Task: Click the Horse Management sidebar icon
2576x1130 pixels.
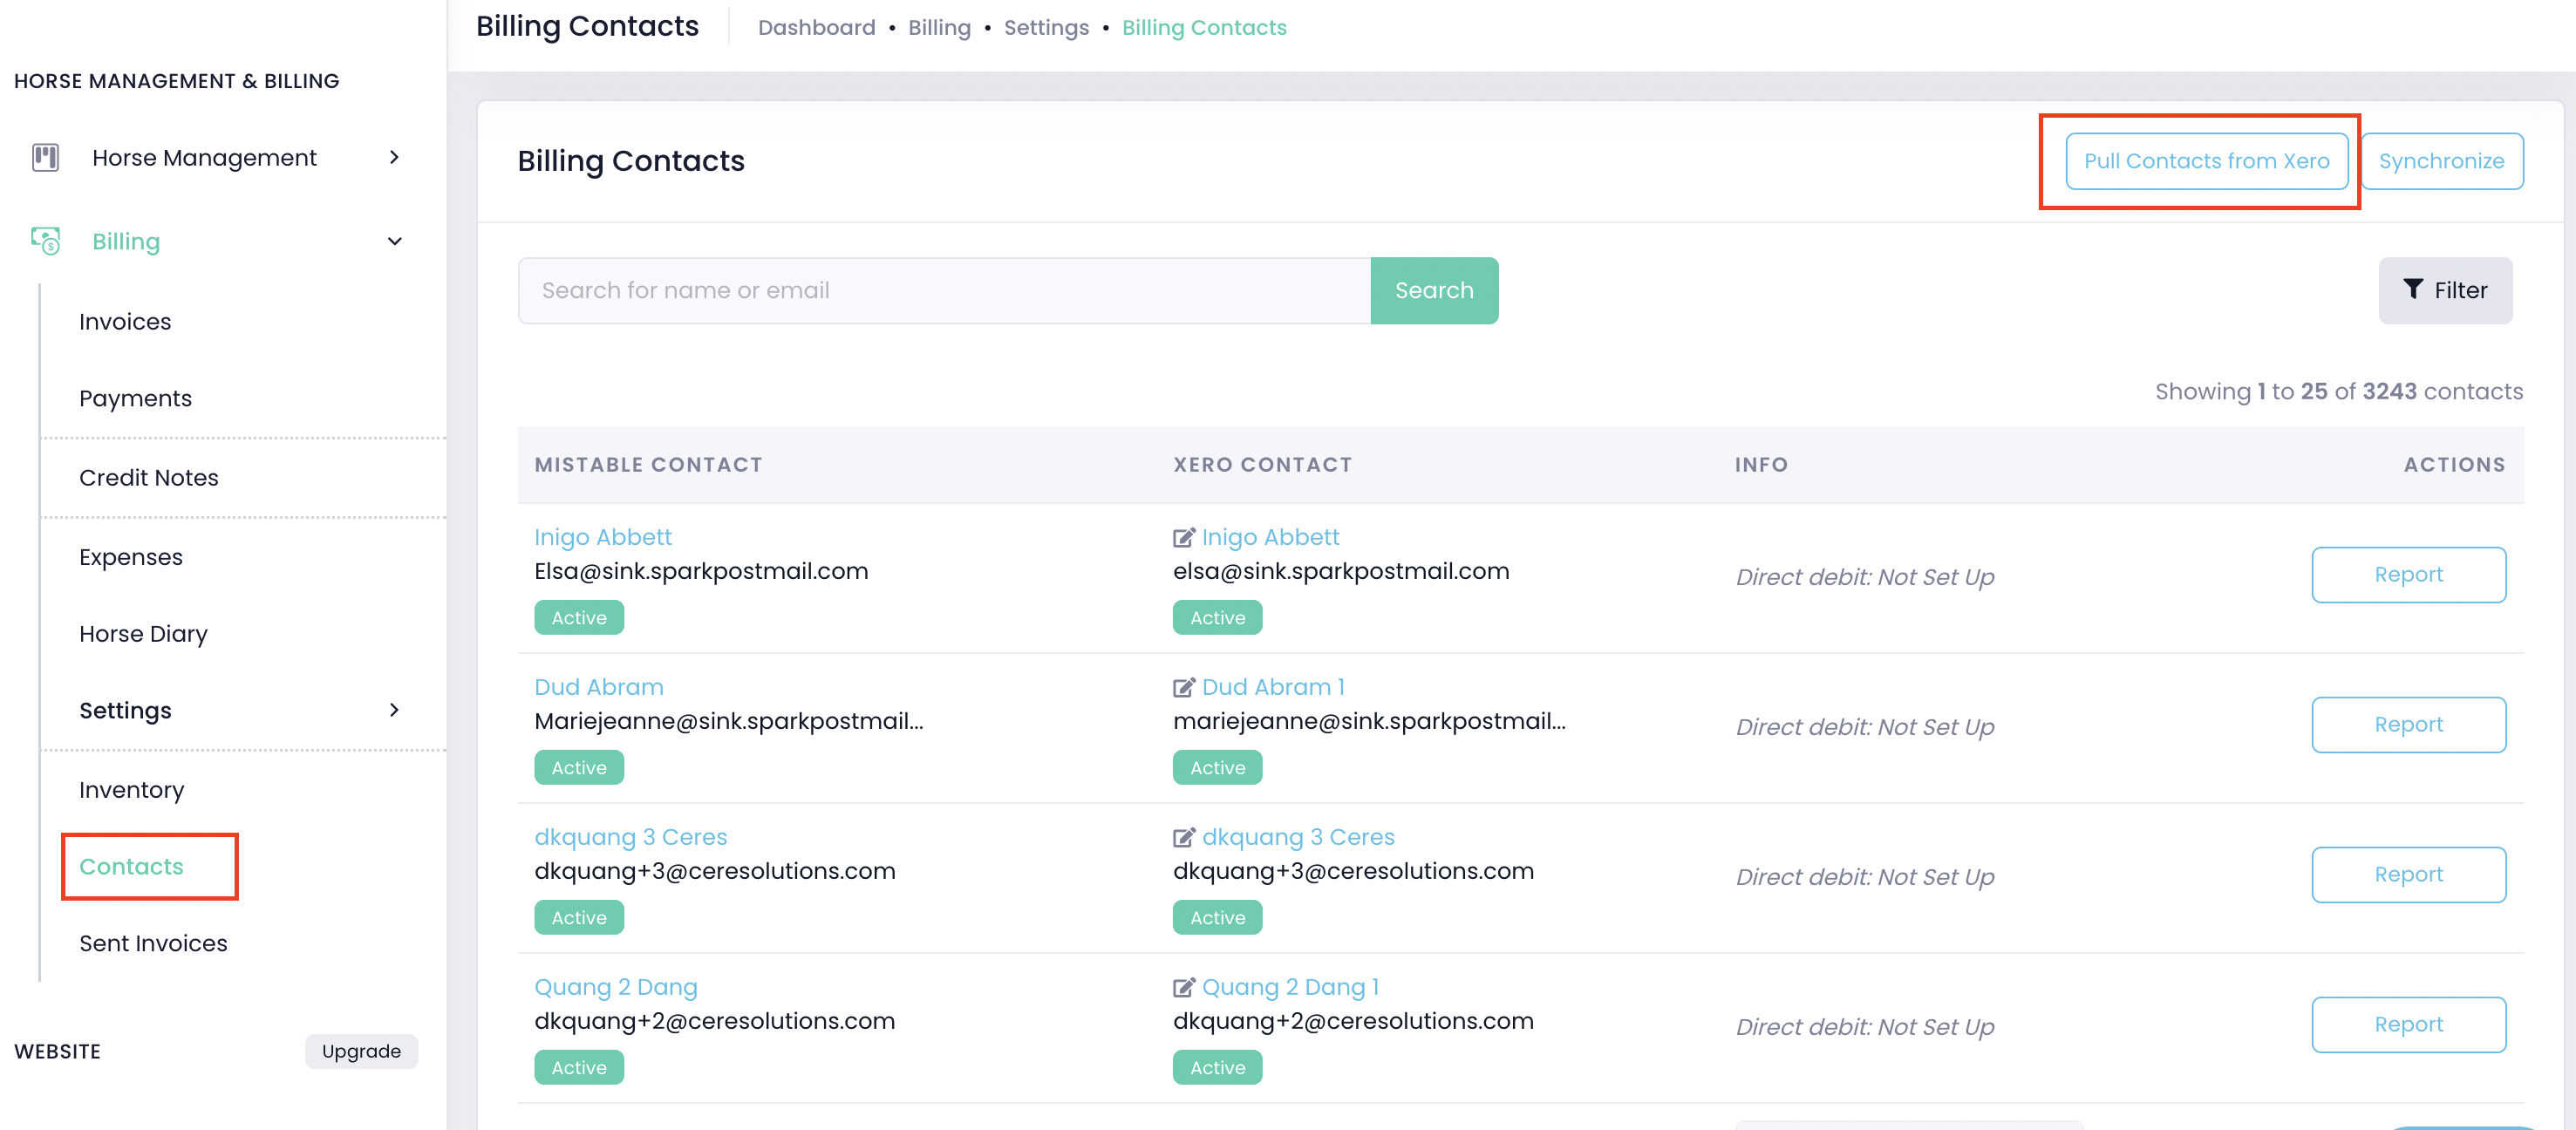Action: point(45,158)
